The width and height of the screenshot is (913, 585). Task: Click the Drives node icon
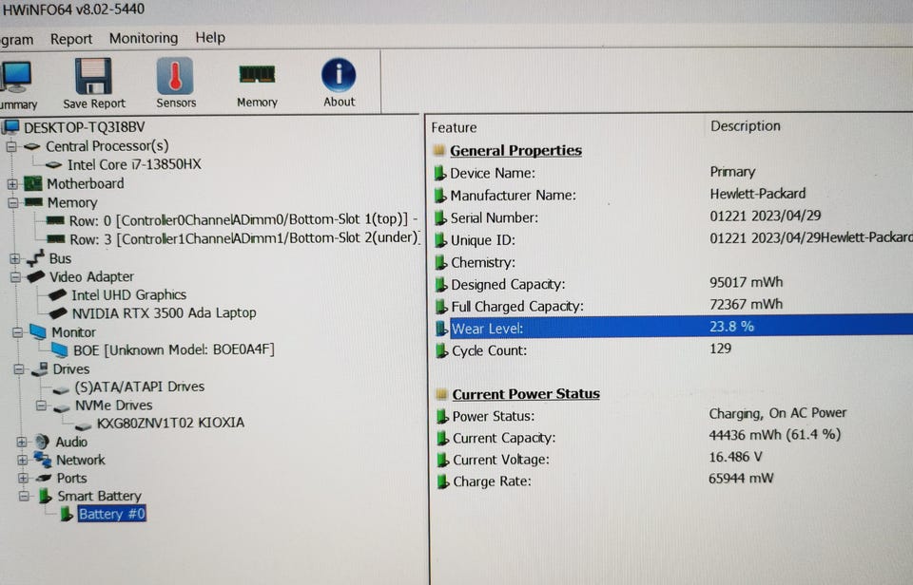pos(40,368)
